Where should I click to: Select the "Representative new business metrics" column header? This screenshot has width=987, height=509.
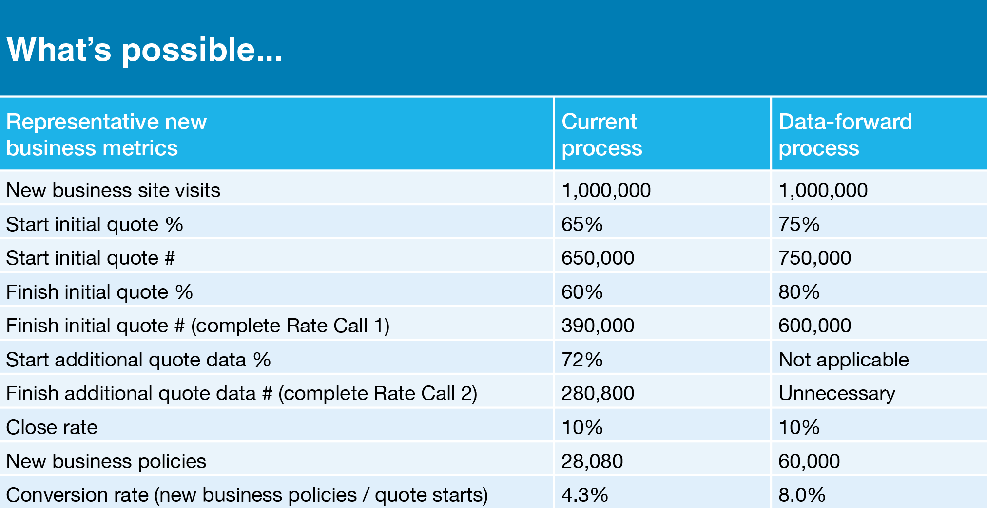click(x=106, y=135)
